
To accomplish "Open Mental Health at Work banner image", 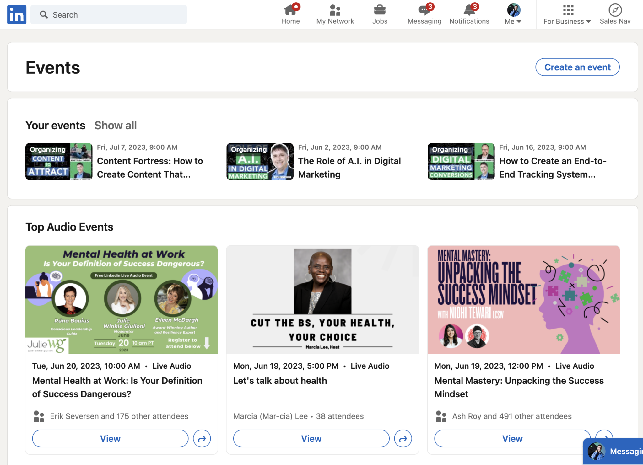I will pyautogui.click(x=122, y=300).
